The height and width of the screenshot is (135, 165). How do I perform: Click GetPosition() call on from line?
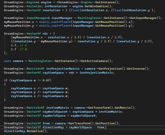[x=107, y=123]
